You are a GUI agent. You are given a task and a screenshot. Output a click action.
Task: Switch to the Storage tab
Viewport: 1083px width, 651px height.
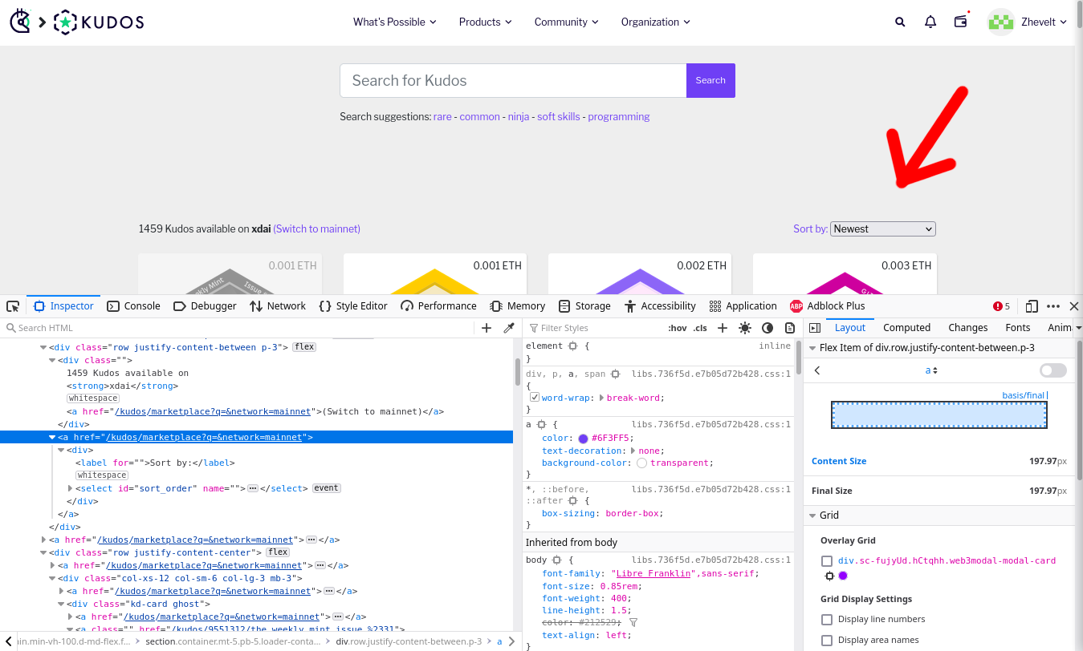(x=584, y=306)
